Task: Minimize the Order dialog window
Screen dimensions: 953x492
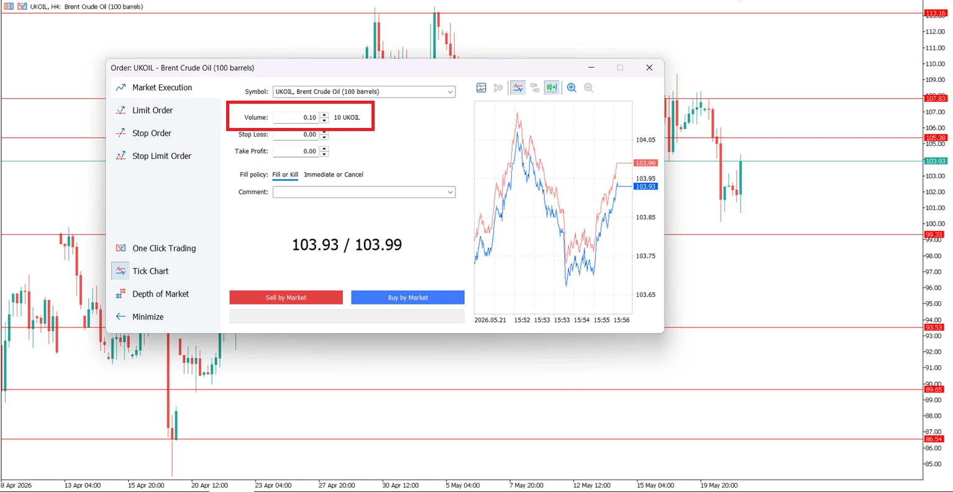Action: point(591,68)
